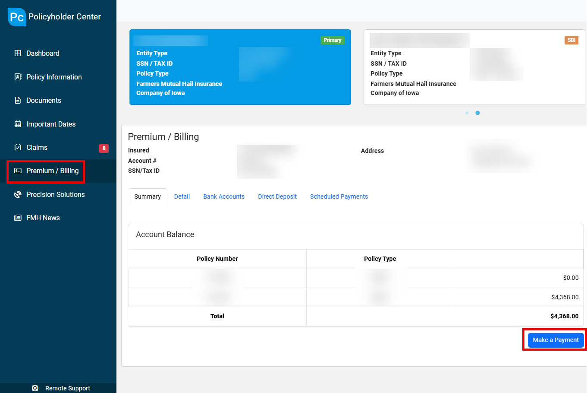View the Scheduled Payments tab
This screenshot has width=587, height=393.
tap(339, 196)
